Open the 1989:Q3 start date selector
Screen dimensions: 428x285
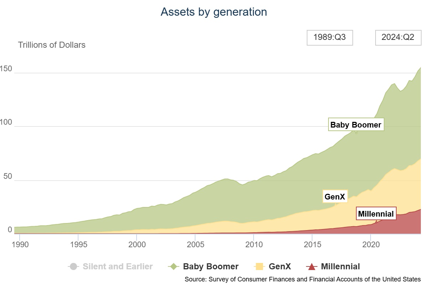(x=330, y=37)
